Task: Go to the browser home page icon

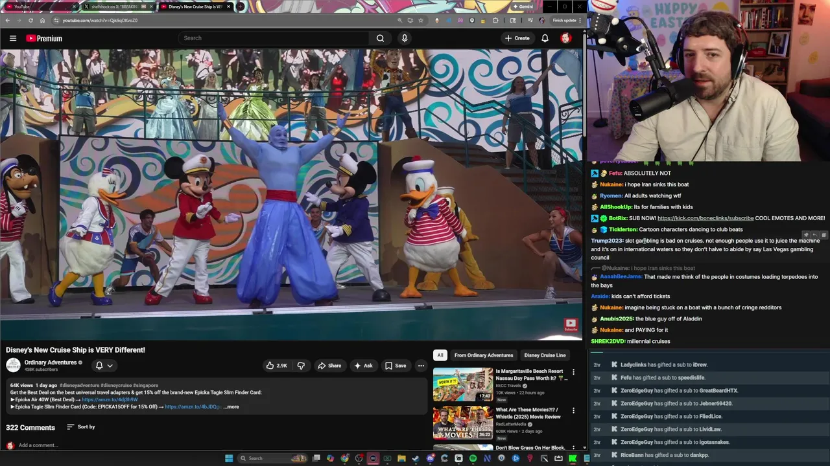Action: pos(42,20)
